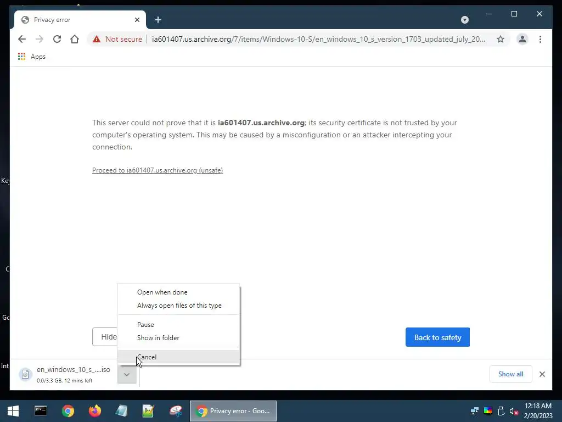Bookmark this page with the star icon

tap(501, 39)
